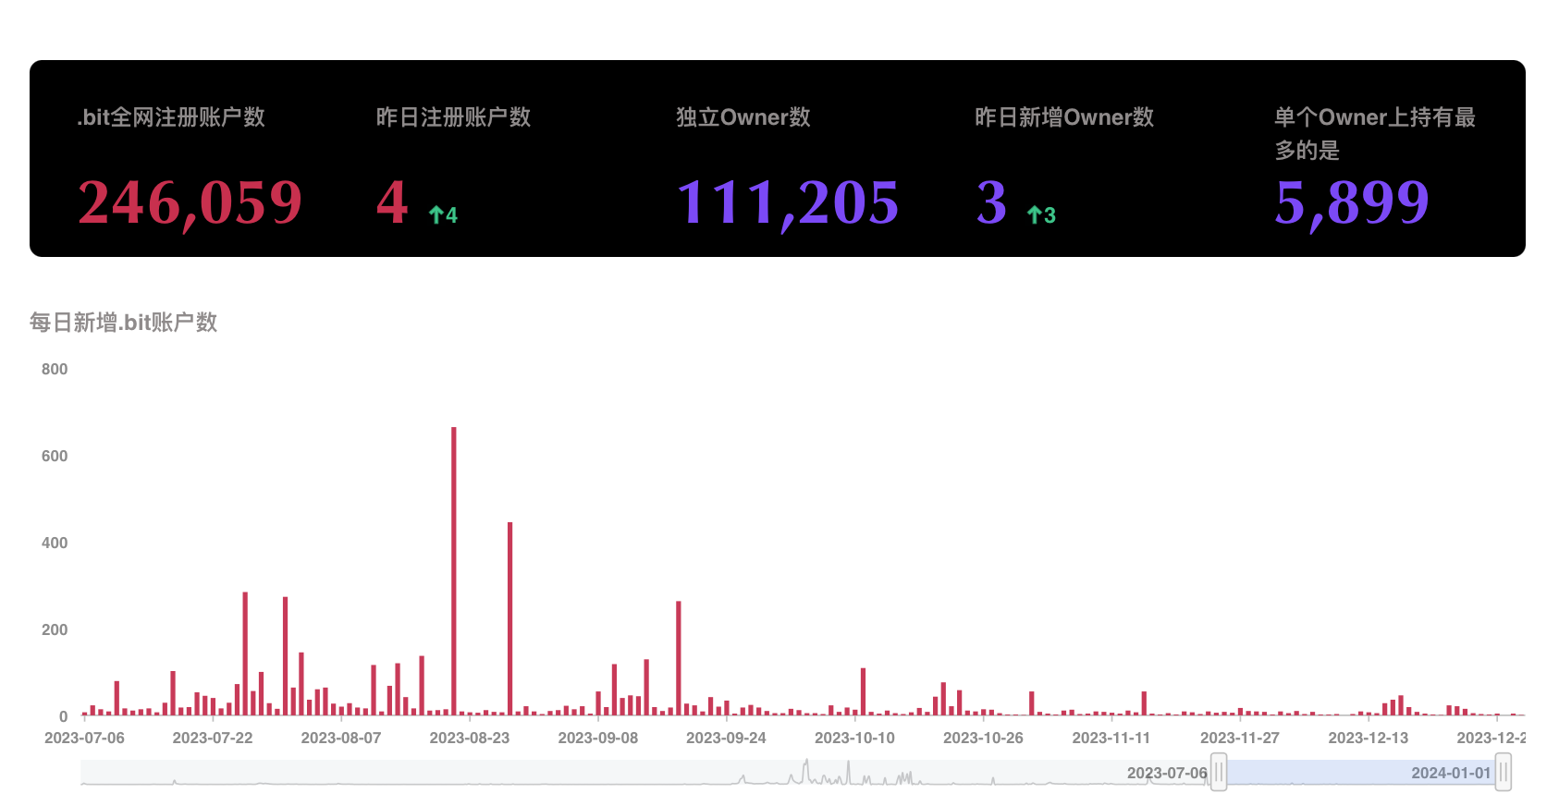Click the green up arrow beside purple 3
The height and width of the screenshot is (806, 1559).
point(1035,215)
